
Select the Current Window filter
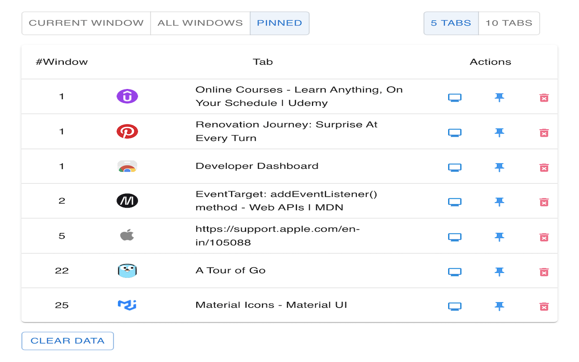pos(86,23)
